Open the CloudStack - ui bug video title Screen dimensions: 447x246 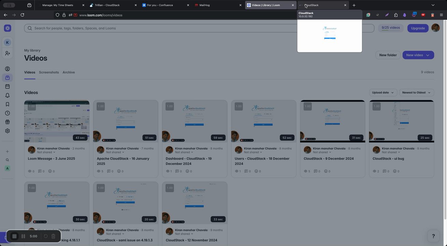pos(388,159)
